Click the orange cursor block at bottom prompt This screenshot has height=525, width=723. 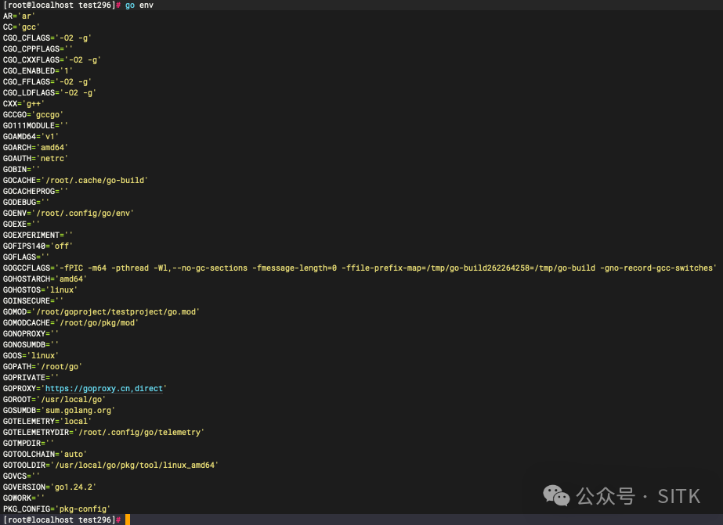[x=128, y=520]
